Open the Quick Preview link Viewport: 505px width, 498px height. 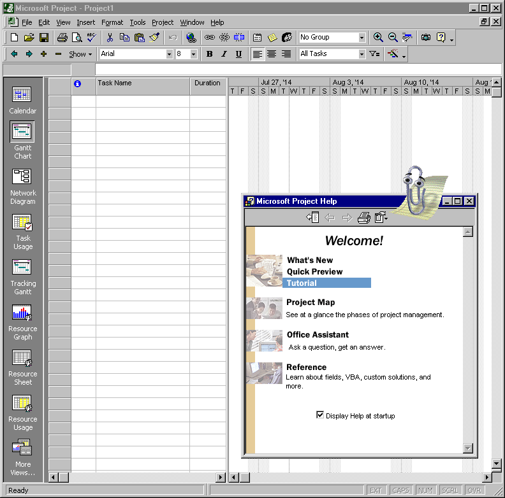pos(314,271)
